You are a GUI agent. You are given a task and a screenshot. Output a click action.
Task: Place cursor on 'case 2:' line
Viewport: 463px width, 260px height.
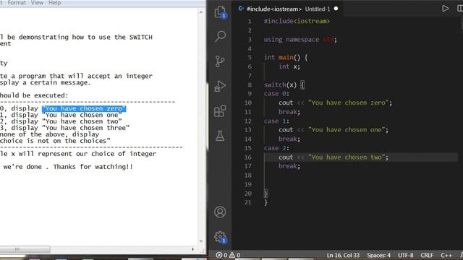(x=276, y=148)
